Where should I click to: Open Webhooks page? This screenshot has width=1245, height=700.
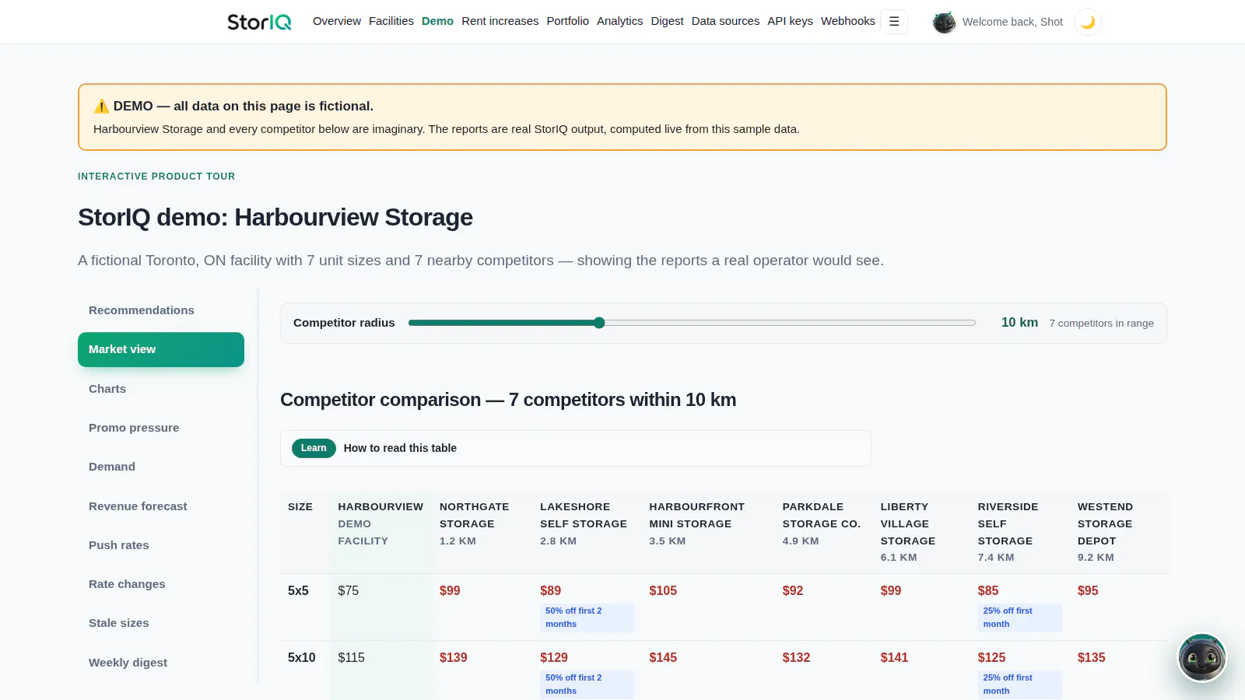847,21
